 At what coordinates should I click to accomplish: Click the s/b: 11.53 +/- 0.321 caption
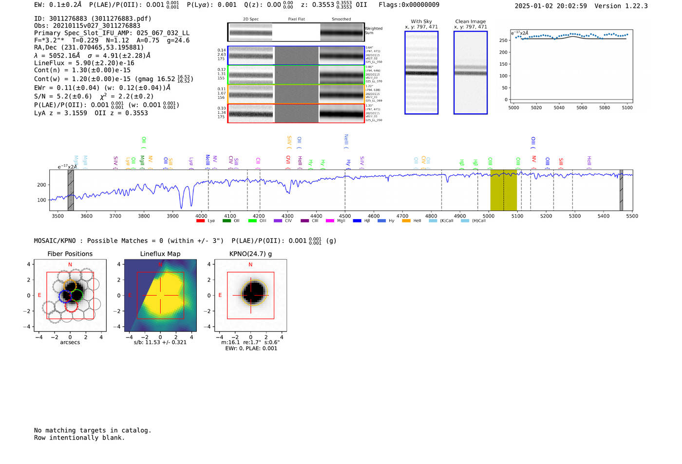160,342
